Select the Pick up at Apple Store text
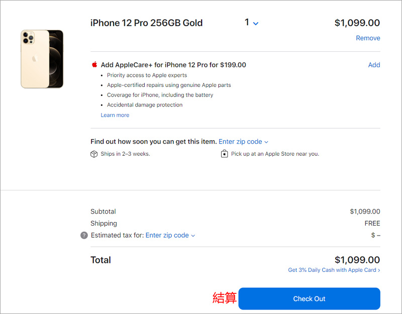Screen dimensions: 402x314 pos(275,154)
